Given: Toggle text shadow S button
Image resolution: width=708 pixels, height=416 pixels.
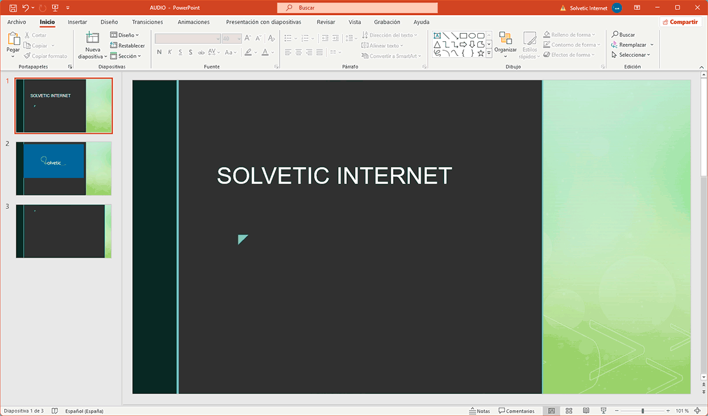Looking at the screenshot, I should pos(191,52).
